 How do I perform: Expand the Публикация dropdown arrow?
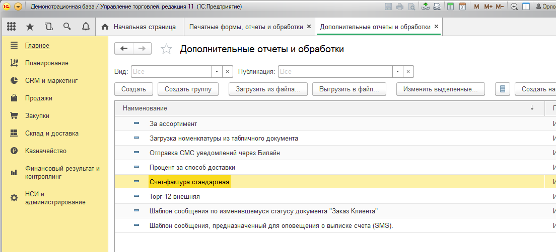pos(398,71)
